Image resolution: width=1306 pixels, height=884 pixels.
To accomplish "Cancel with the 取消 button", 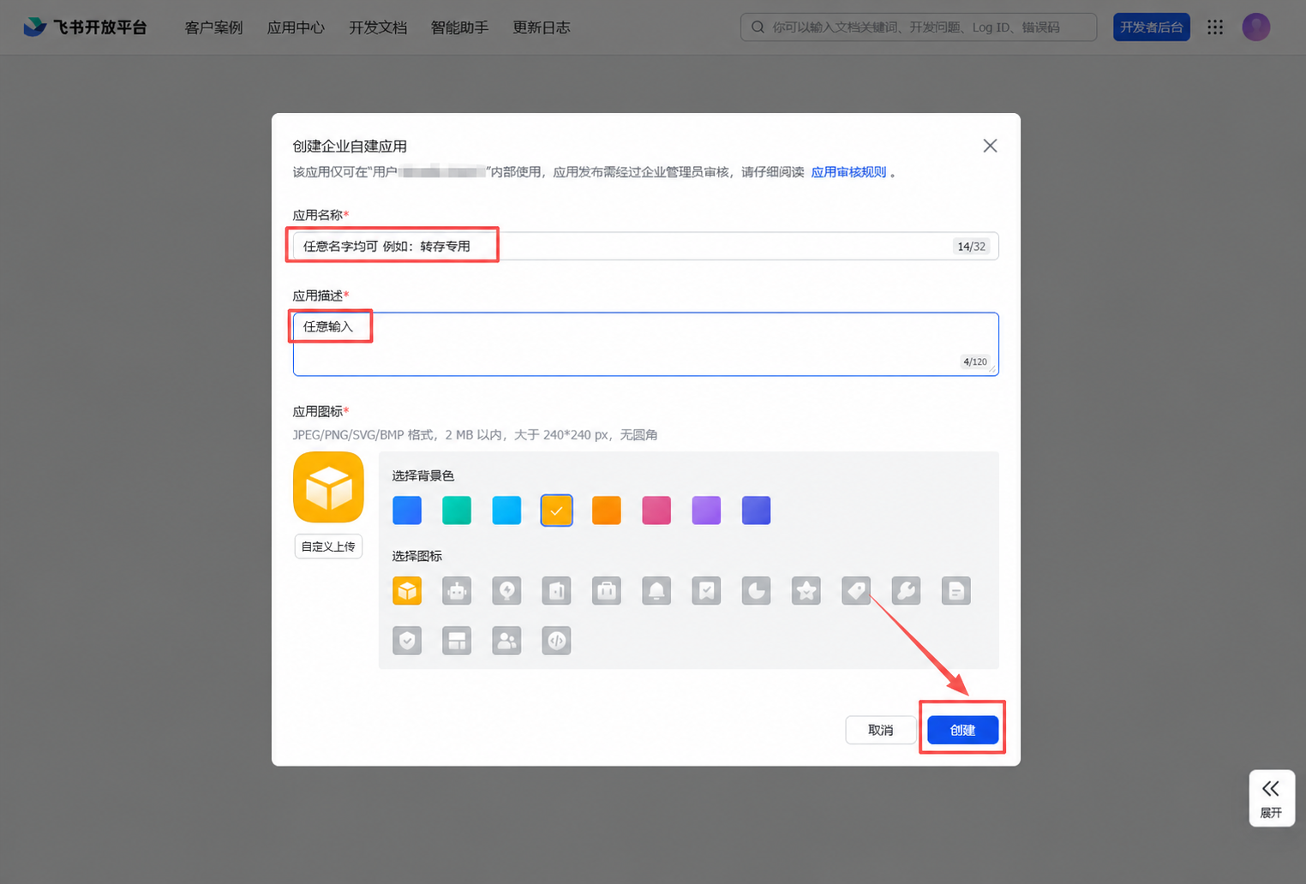I will click(881, 730).
